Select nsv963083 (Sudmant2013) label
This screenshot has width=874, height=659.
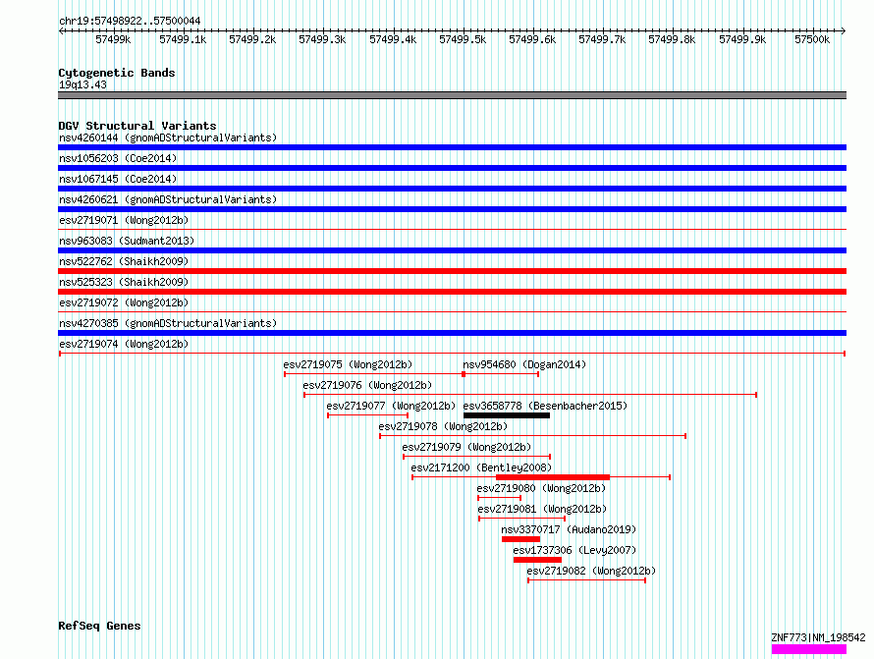tap(127, 241)
